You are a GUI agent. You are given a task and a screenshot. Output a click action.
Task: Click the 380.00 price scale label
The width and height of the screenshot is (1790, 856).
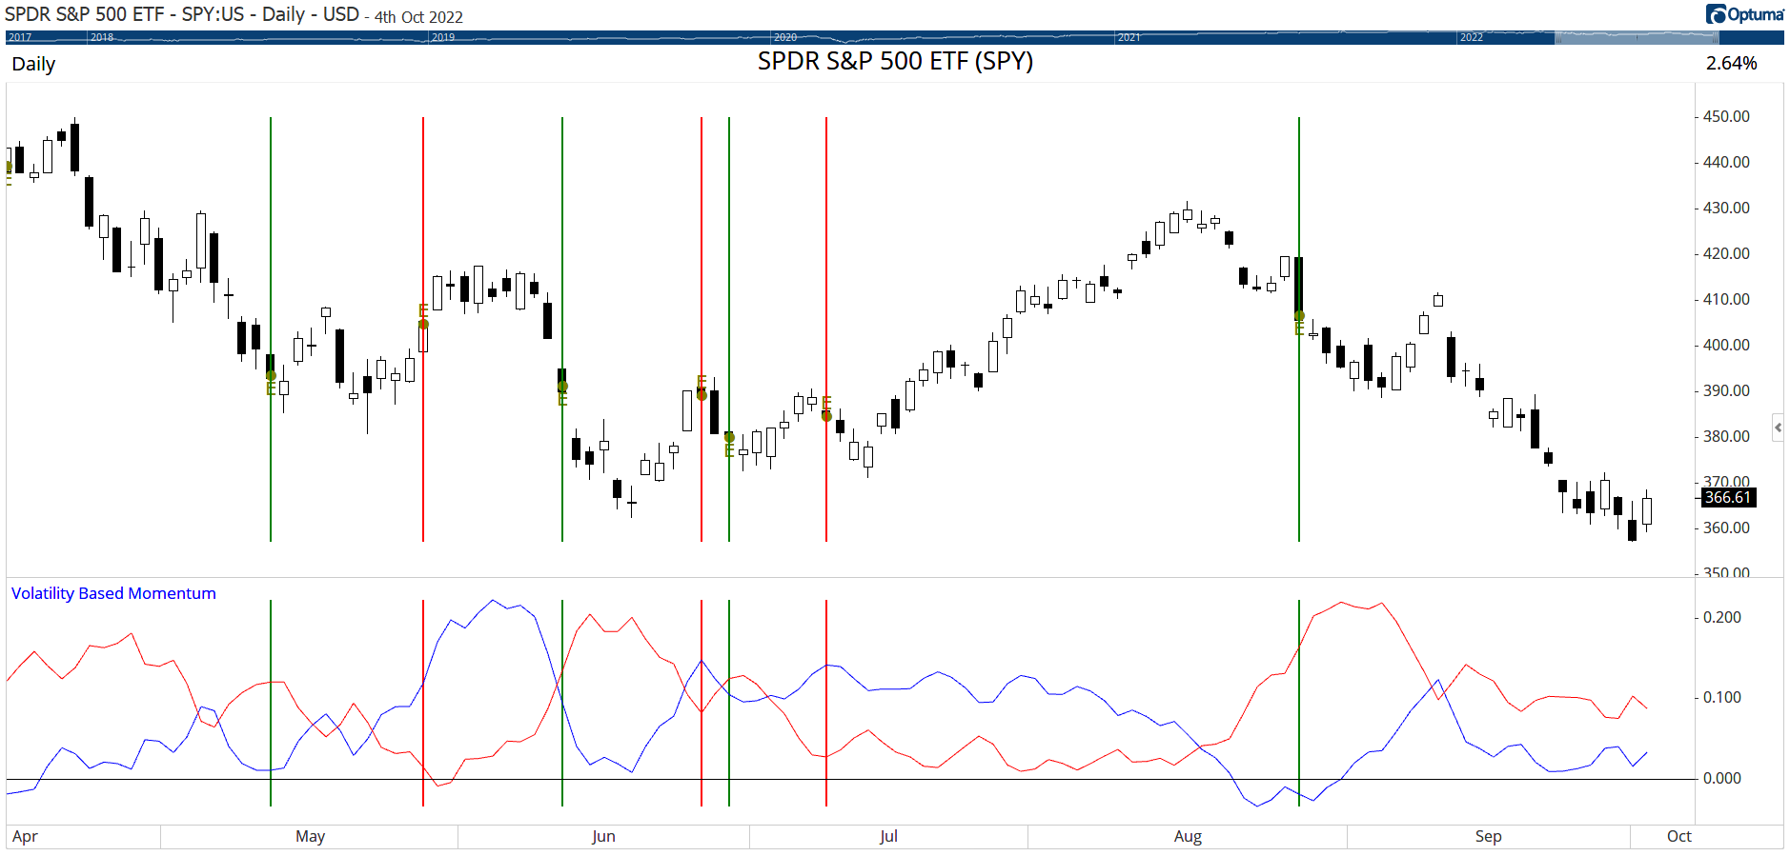click(1726, 436)
